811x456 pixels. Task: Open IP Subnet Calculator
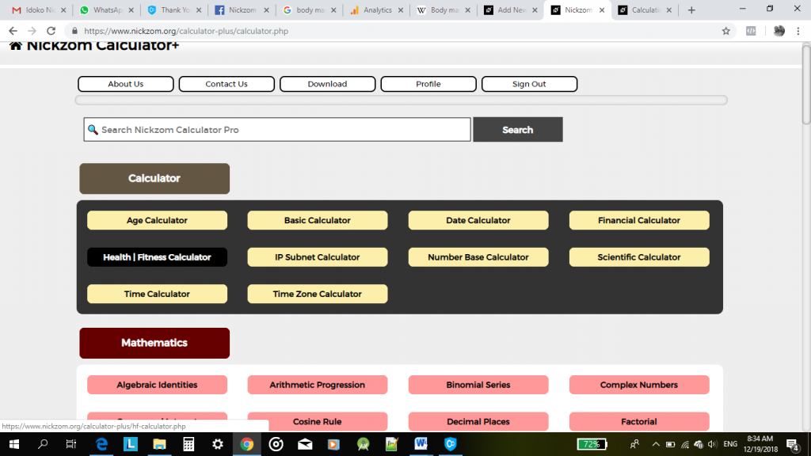pyautogui.click(x=318, y=257)
